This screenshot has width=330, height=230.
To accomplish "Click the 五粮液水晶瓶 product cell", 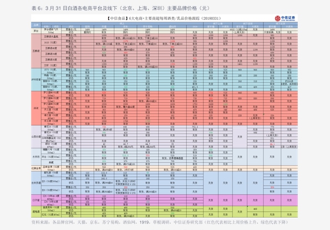I will tap(51, 37).
